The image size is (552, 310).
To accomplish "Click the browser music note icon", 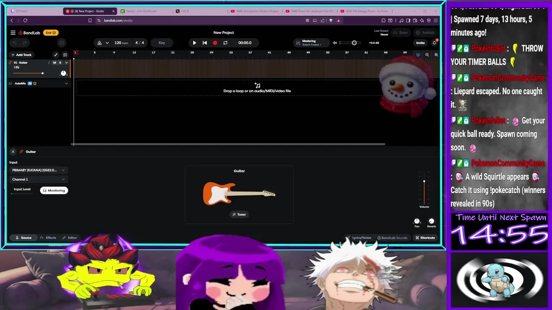I will (401, 20).
